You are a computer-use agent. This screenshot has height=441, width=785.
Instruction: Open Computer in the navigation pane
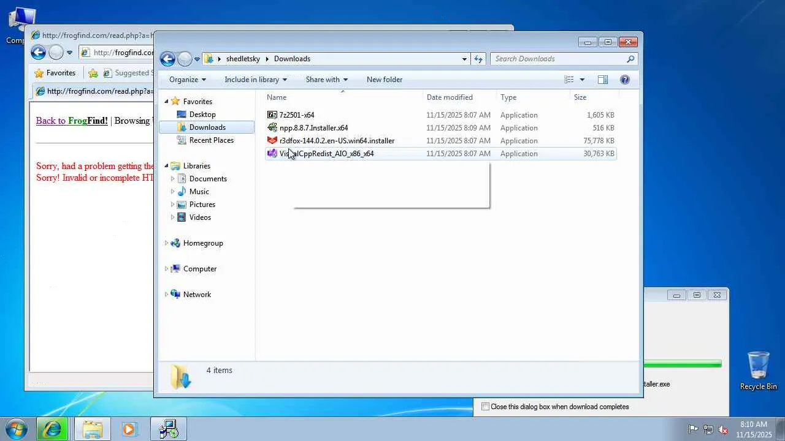(200, 269)
